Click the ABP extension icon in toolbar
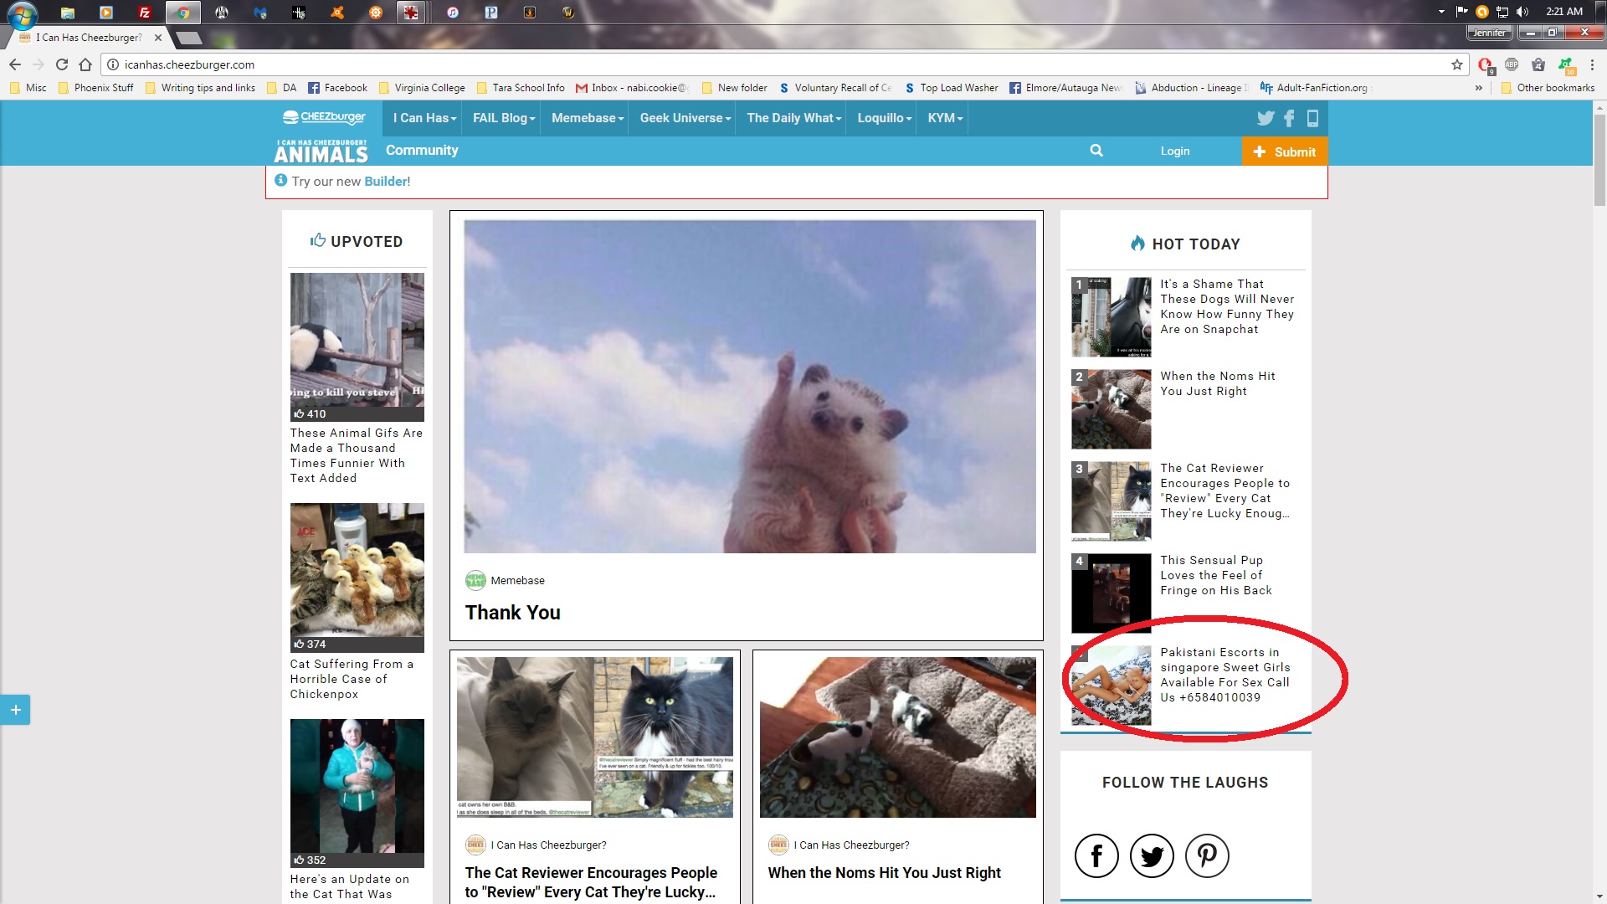This screenshot has height=904, width=1607. pyautogui.click(x=1512, y=64)
